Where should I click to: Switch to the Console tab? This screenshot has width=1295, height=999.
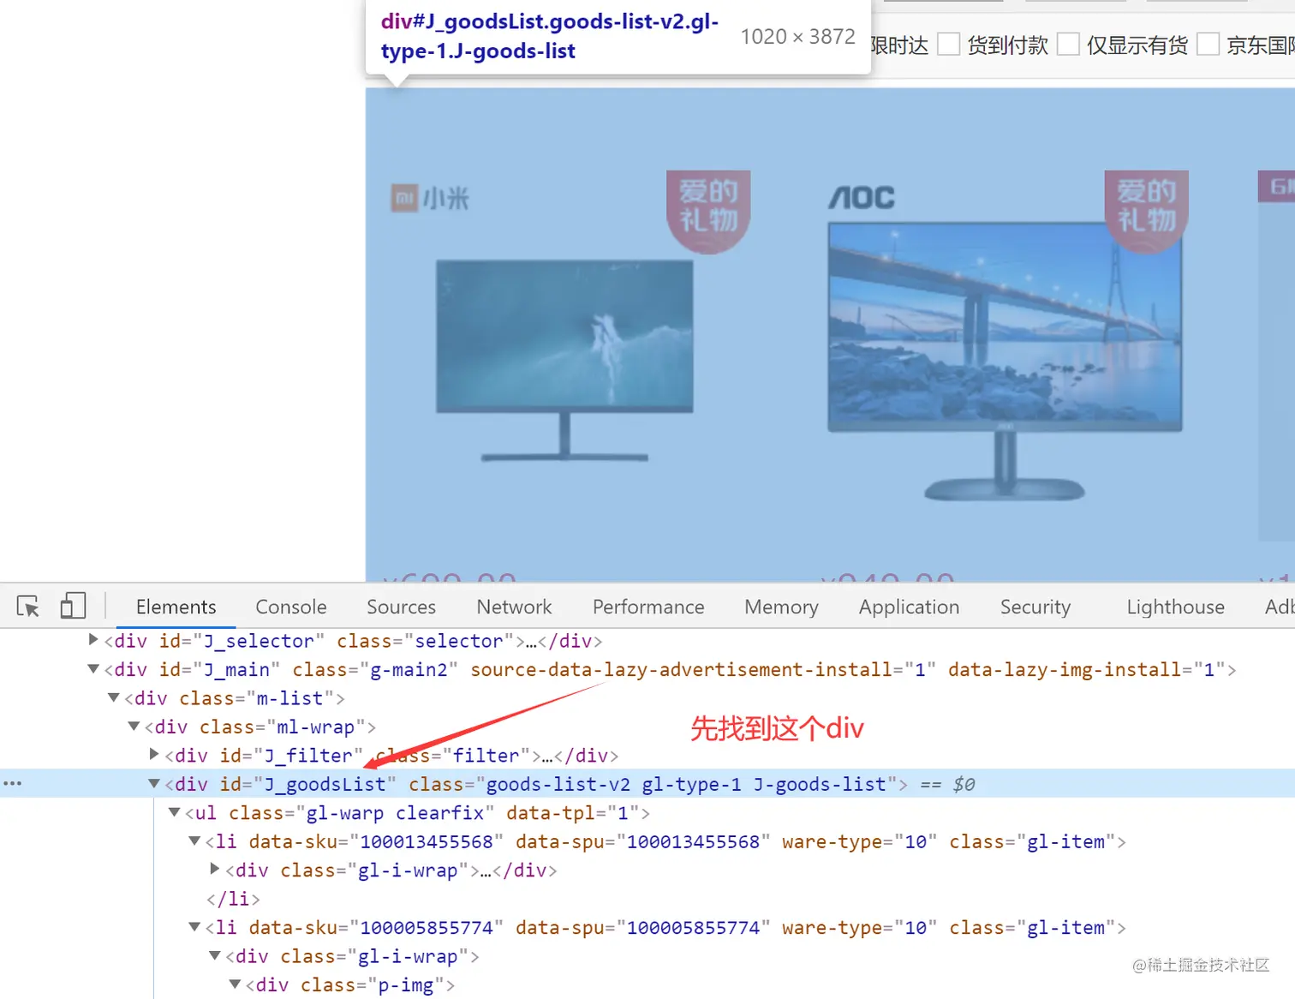[x=291, y=607]
